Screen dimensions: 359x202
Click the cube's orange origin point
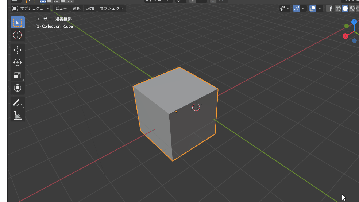pos(176,112)
